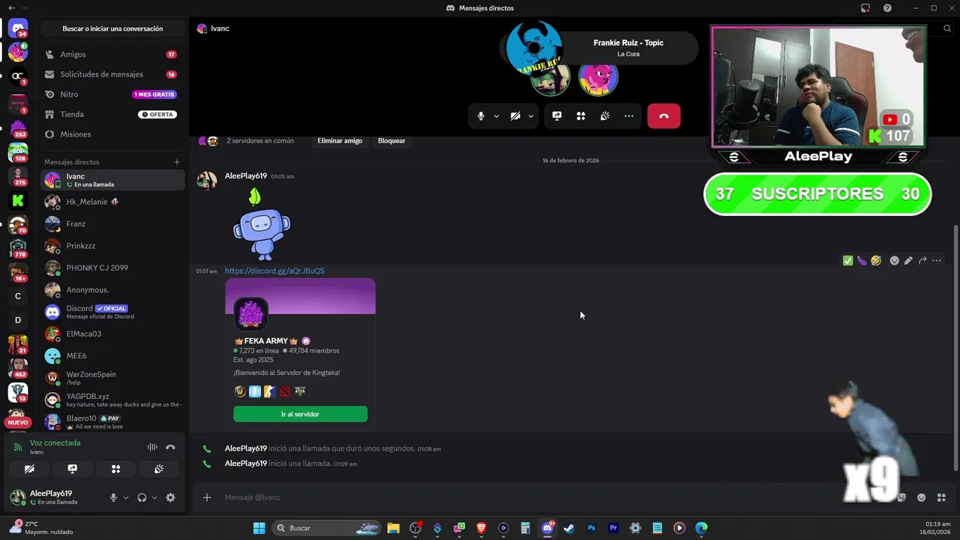Deafen audio with headphone icon

click(x=142, y=498)
